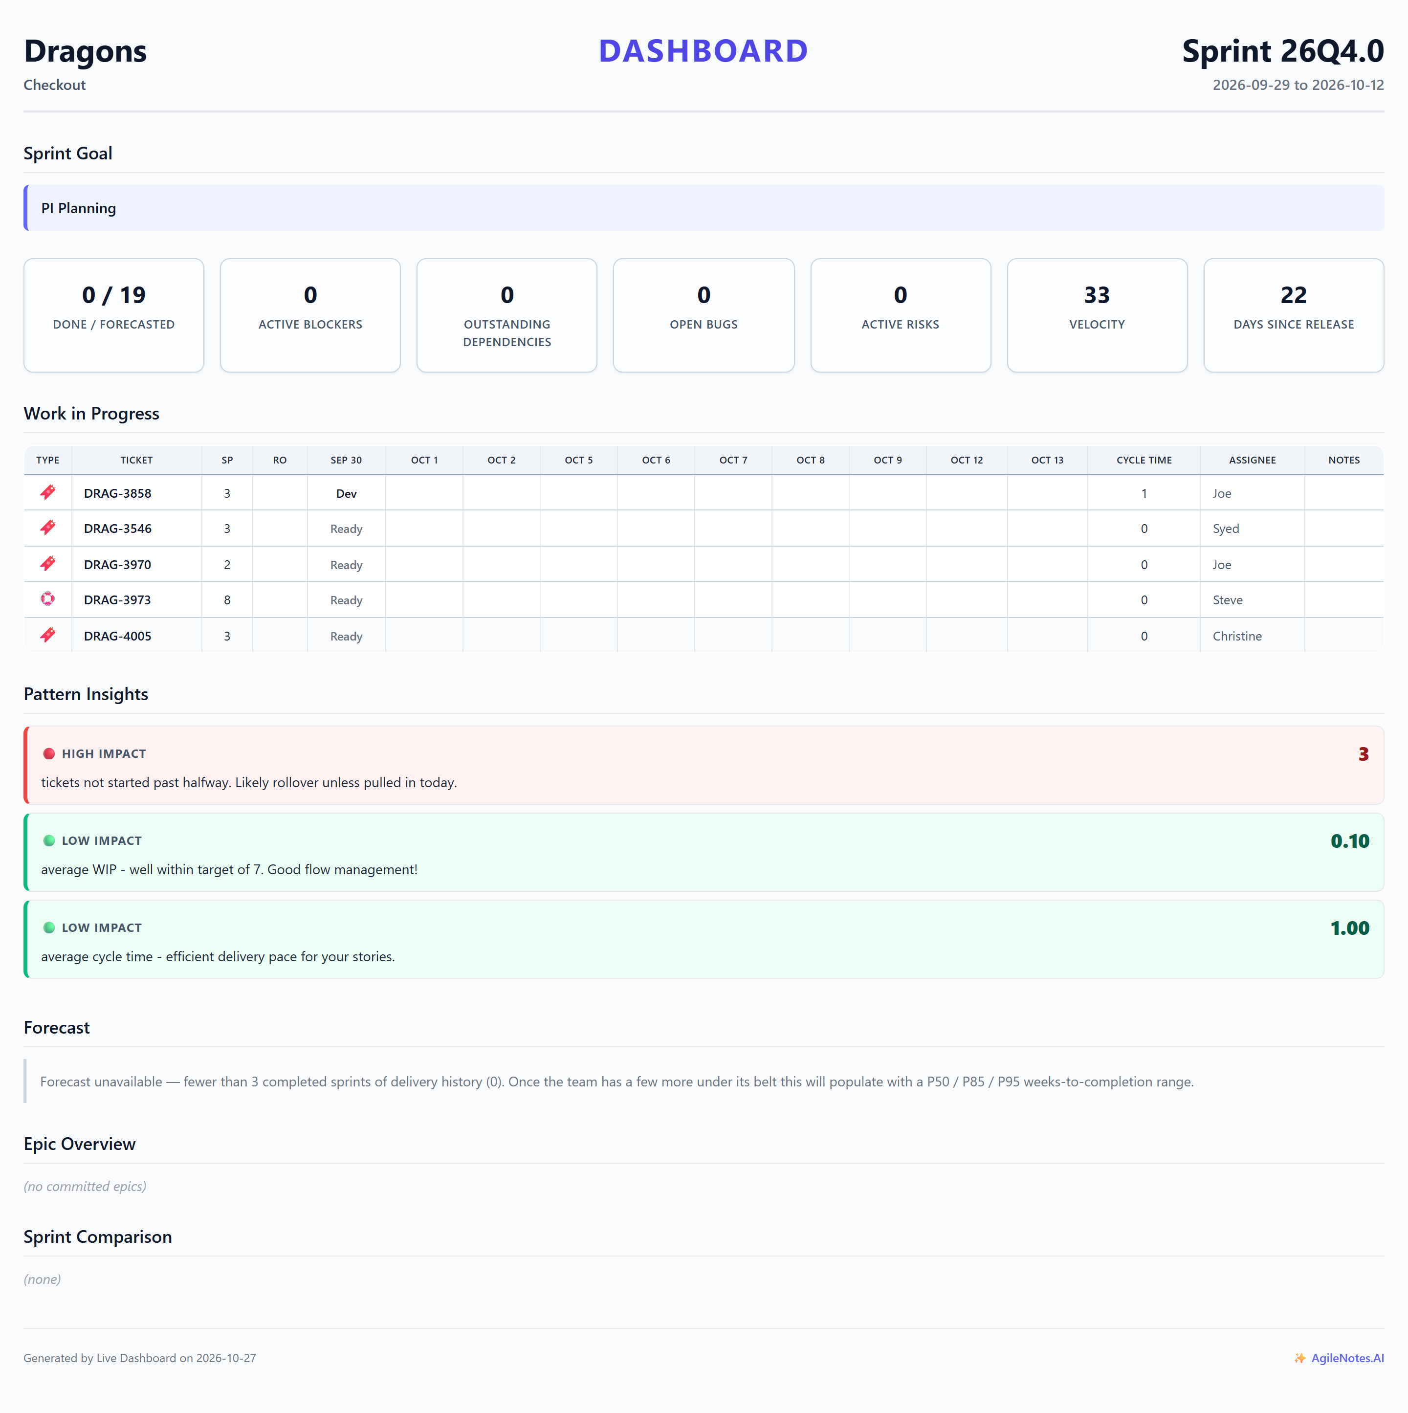Click the ticket-type icon for DRAG-4005
1408x1413 pixels.
click(x=47, y=635)
